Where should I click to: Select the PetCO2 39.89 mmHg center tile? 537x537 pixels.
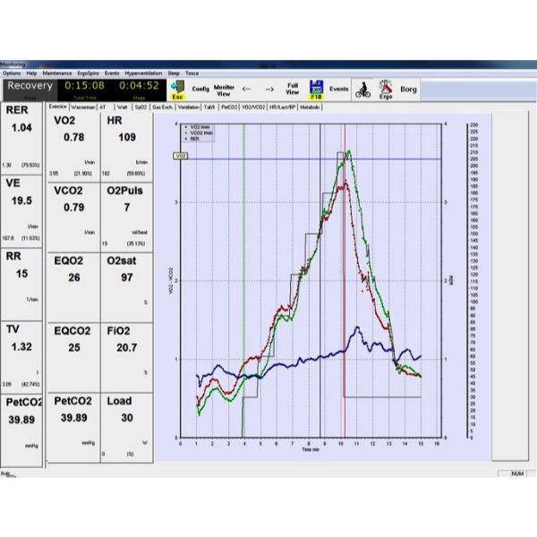pyautogui.click(x=73, y=428)
